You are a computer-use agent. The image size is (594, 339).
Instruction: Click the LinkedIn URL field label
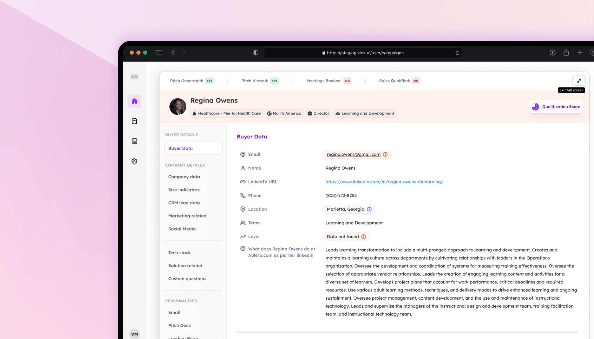coord(263,182)
